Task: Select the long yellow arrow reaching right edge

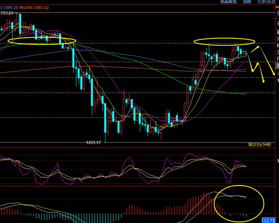Action: click(267, 61)
